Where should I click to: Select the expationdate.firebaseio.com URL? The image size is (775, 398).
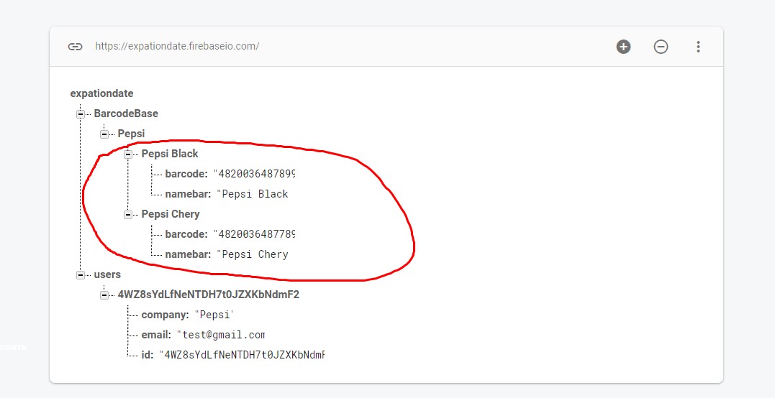click(x=177, y=47)
